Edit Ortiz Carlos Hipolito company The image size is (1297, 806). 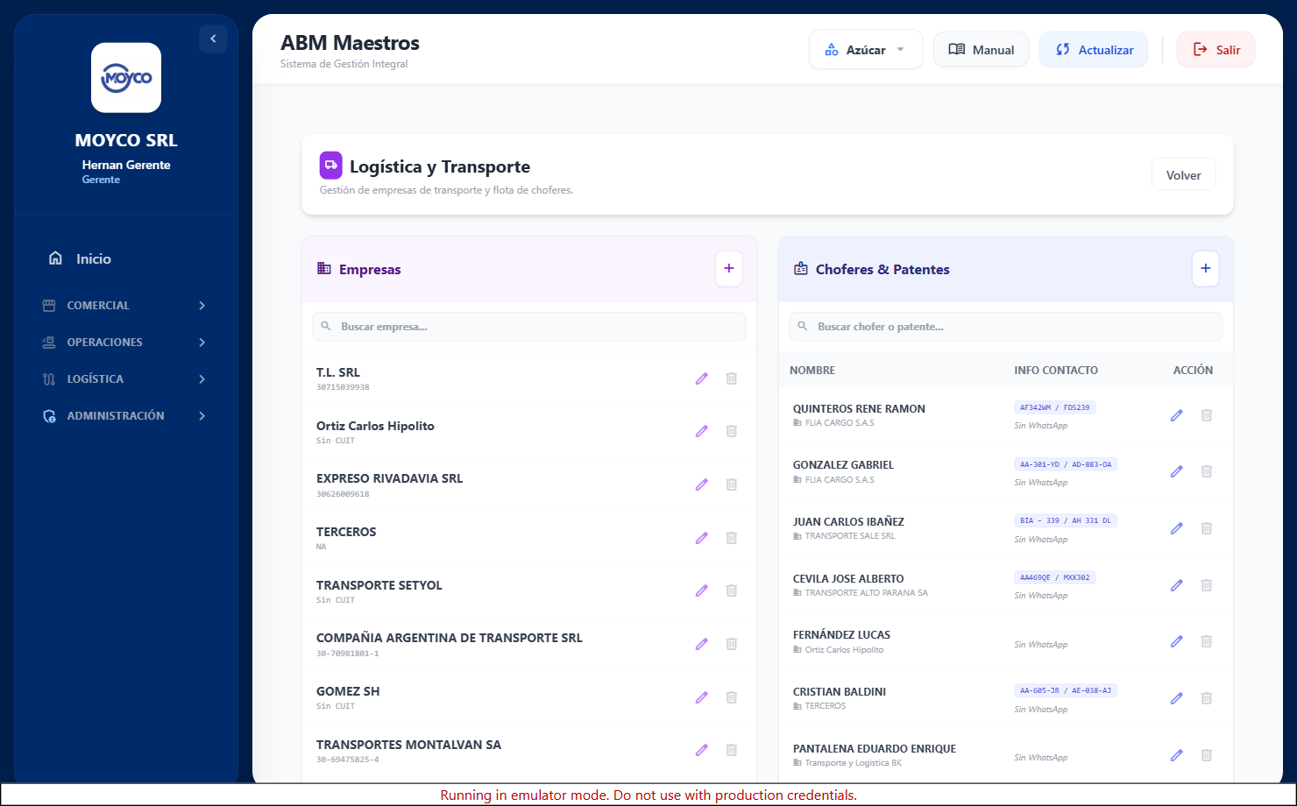(x=702, y=431)
